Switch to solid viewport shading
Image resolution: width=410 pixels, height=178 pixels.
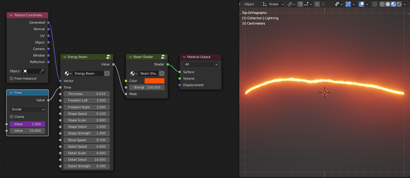click(388, 4)
